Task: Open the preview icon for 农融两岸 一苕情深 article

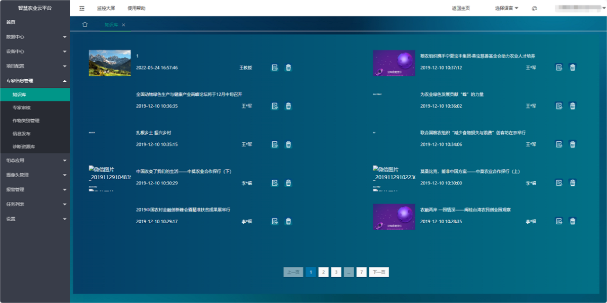Action: pos(559,221)
